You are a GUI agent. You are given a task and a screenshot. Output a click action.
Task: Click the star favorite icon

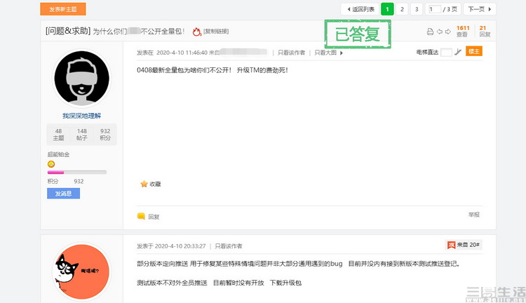tap(144, 184)
